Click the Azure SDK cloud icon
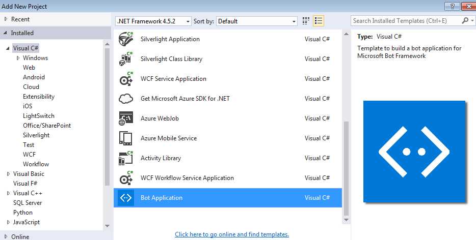Screen dimensions: 476x240 pyautogui.click(x=126, y=99)
